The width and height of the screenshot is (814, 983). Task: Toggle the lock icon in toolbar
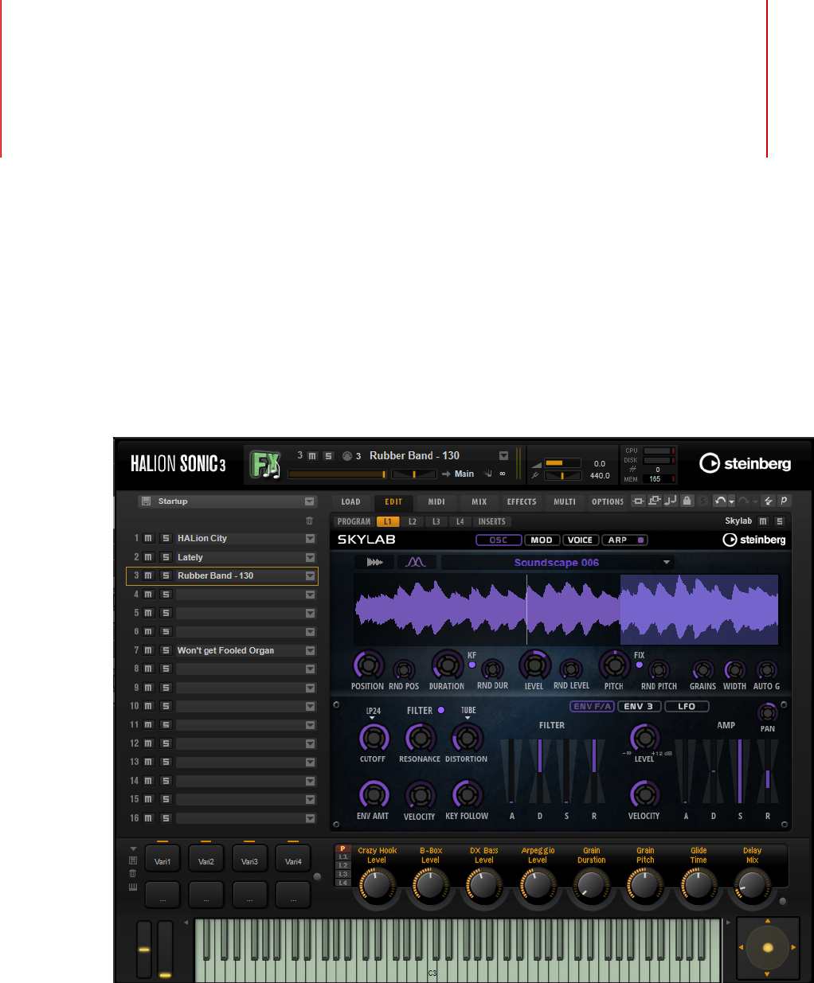tap(687, 501)
